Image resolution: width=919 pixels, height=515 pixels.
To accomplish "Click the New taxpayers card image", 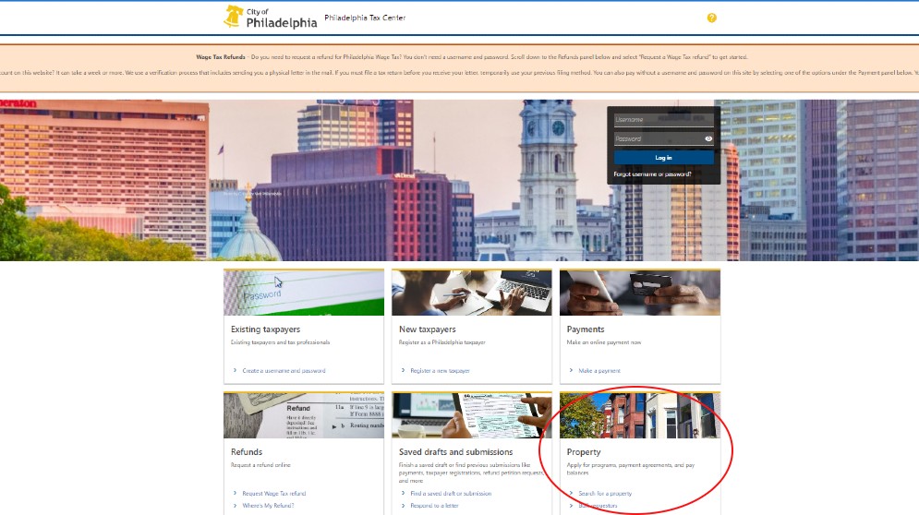I will point(472,293).
